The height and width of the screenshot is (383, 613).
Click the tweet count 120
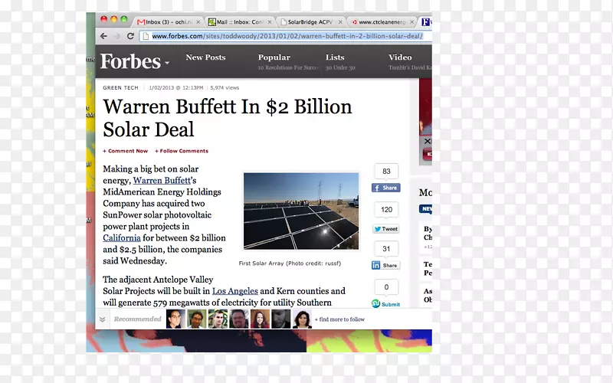[386, 209]
